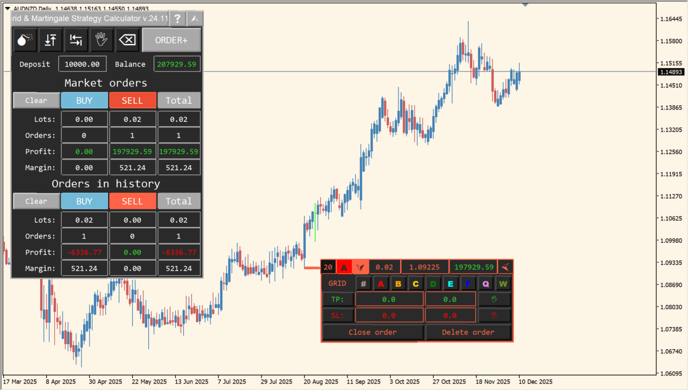Select the # group in the order panel
This screenshot has height=390, width=688.
point(364,284)
